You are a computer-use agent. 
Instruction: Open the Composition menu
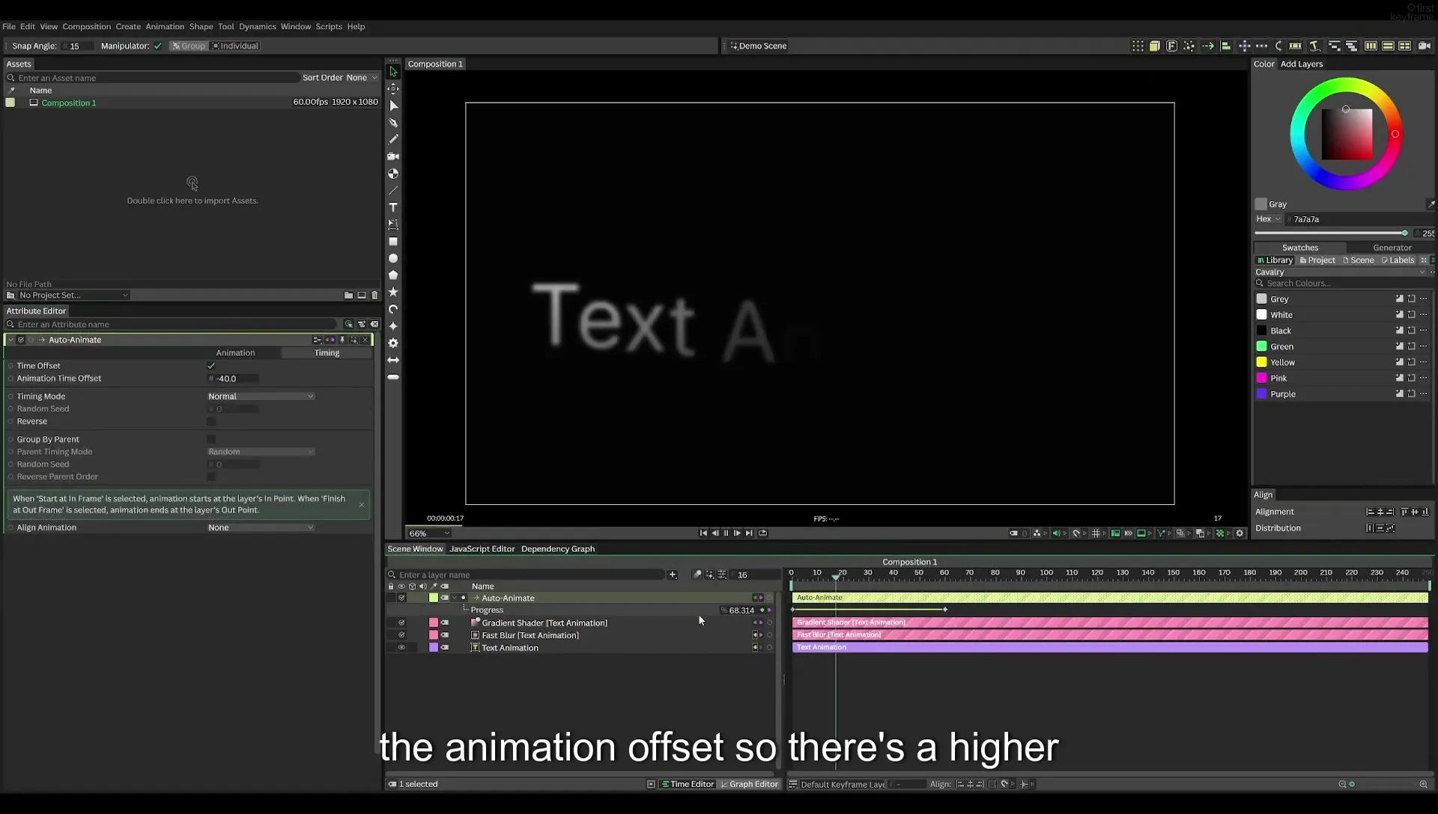pyautogui.click(x=86, y=26)
